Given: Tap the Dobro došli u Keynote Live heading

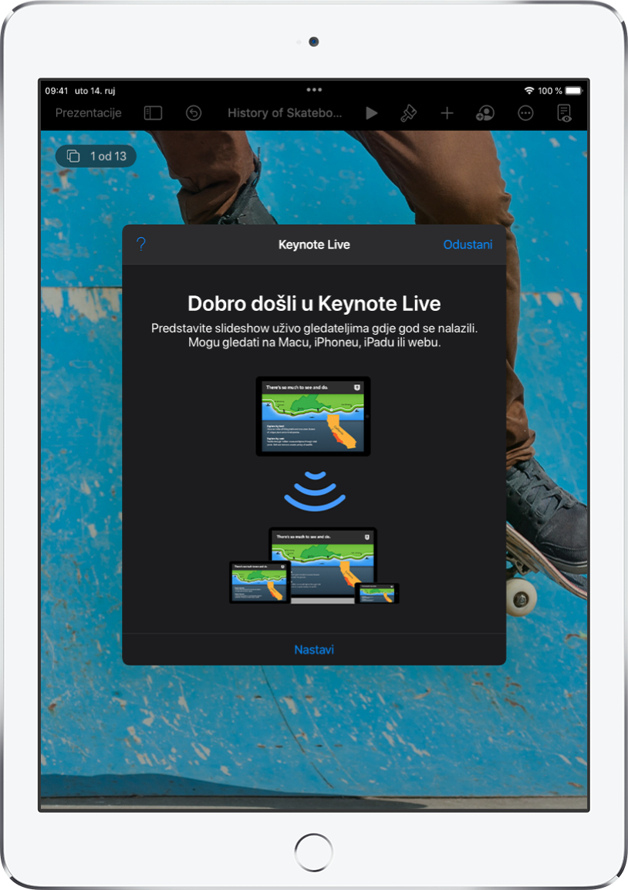Looking at the screenshot, I should point(314,304).
